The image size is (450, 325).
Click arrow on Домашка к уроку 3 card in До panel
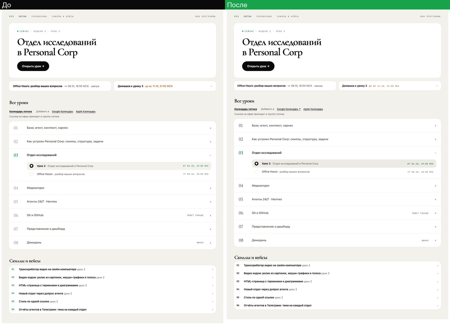[211, 86]
